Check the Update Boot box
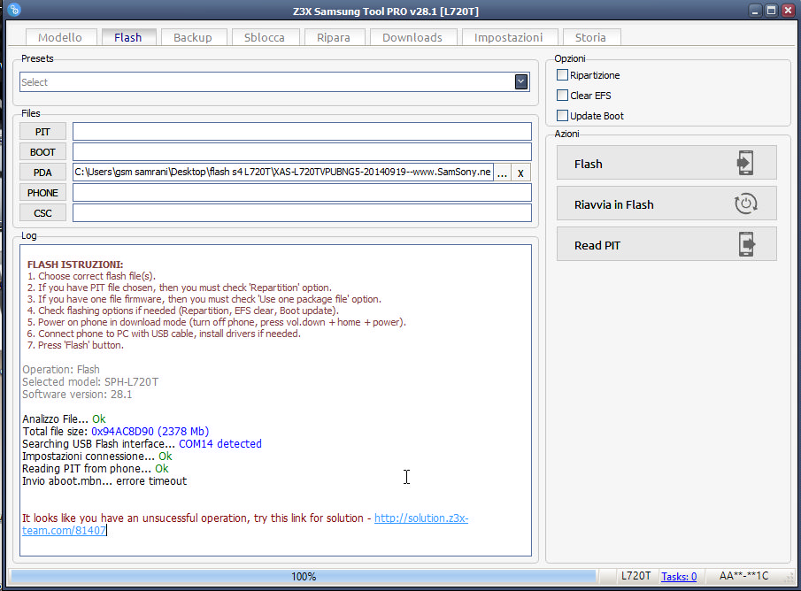This screenshot has height=591, width=801. [x=562, y=115]
